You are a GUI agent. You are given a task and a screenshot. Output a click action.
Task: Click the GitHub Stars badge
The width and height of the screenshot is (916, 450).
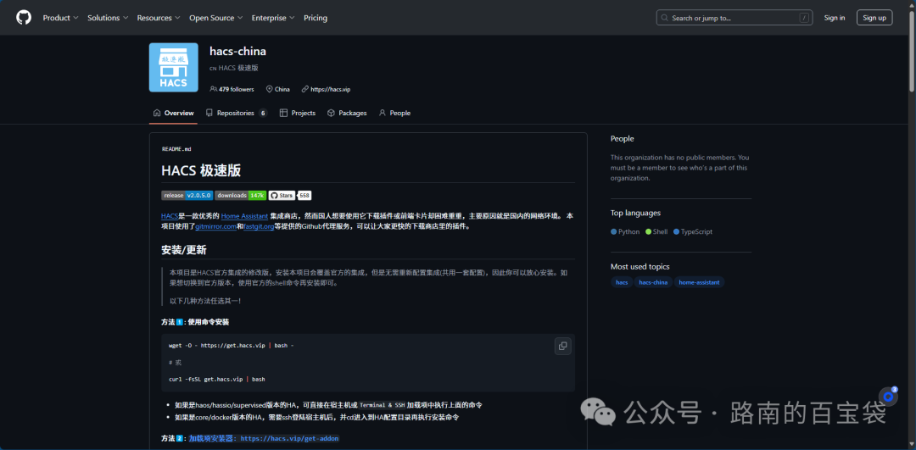click(x=282, y=196)
